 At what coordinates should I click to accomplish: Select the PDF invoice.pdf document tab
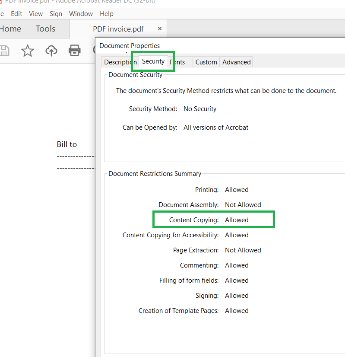[118, 29]
